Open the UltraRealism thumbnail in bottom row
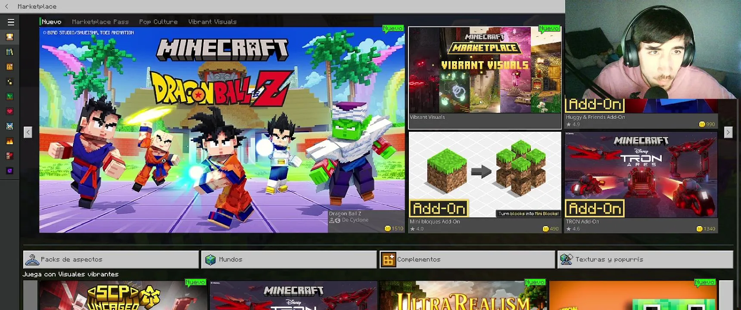Screen dimensions: 741x310 tap(463, 295)
